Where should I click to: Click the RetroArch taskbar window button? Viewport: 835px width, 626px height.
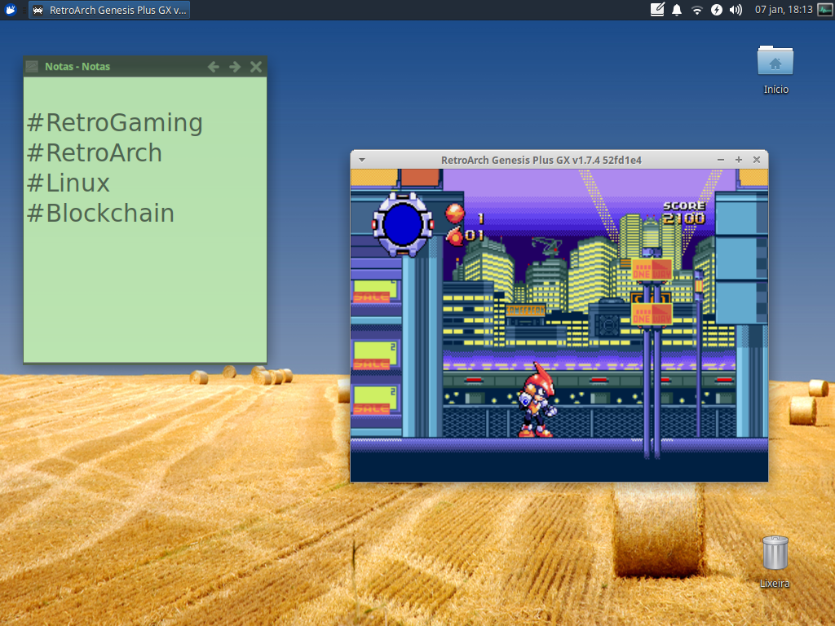(110, 10)
